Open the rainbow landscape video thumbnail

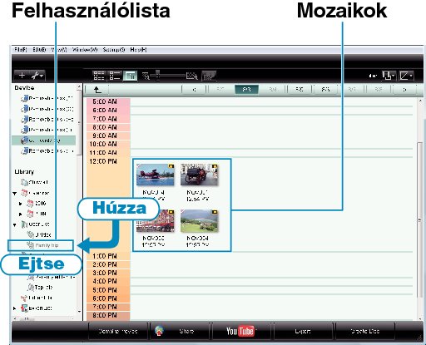pyautogui.click(x=199, y=221)
